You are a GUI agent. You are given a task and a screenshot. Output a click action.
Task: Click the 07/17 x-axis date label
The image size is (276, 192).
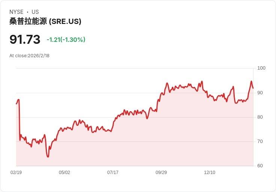point(113,172)
